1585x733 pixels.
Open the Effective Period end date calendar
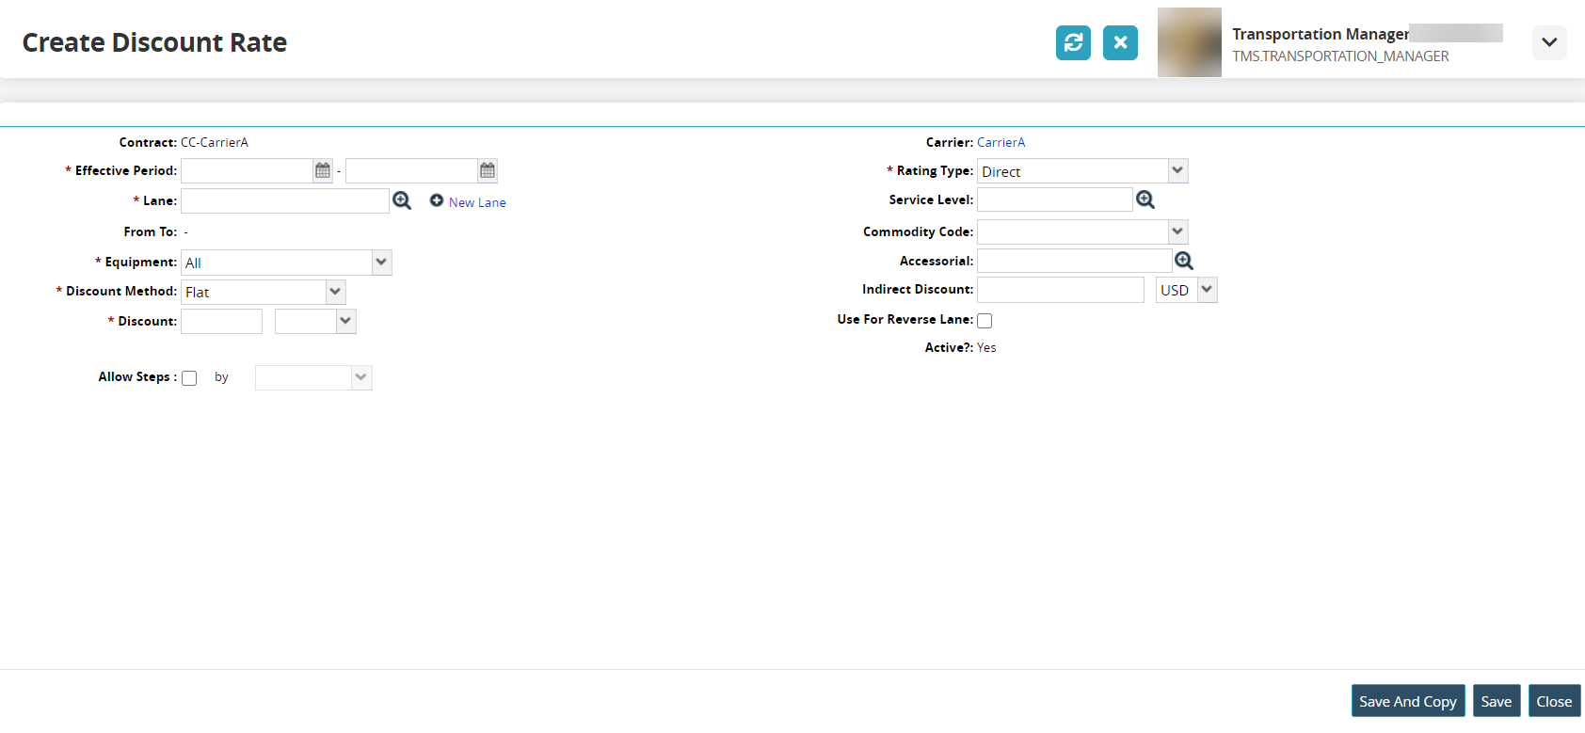click(x=488, y=170)
